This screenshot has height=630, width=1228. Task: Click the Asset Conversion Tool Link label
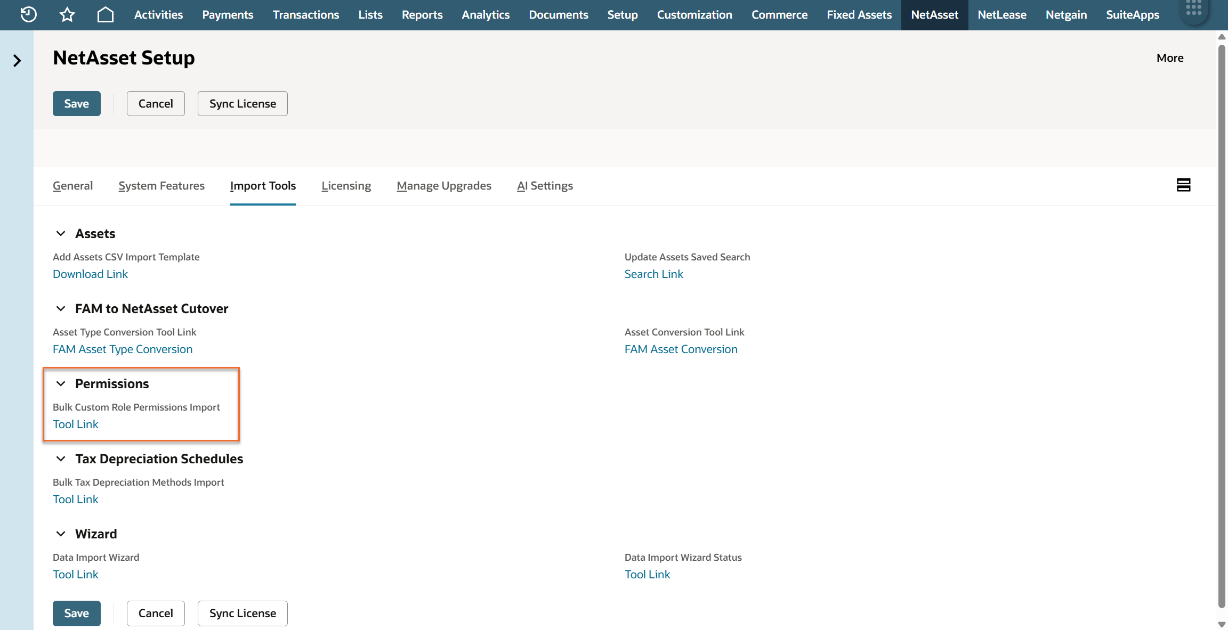click(x=684, y=332)
